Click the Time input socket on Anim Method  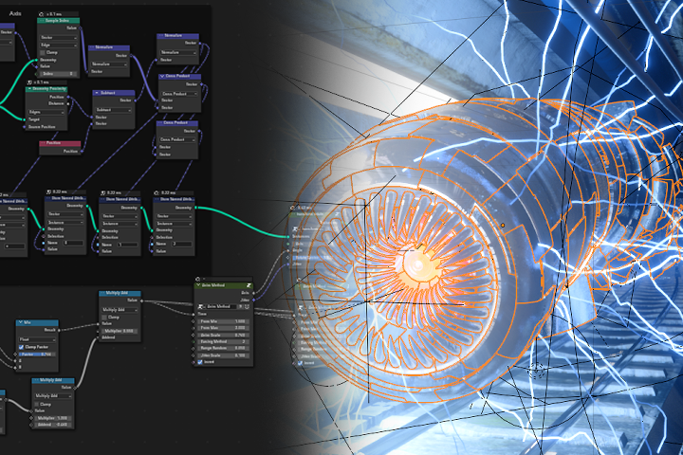tap(194, 314)
